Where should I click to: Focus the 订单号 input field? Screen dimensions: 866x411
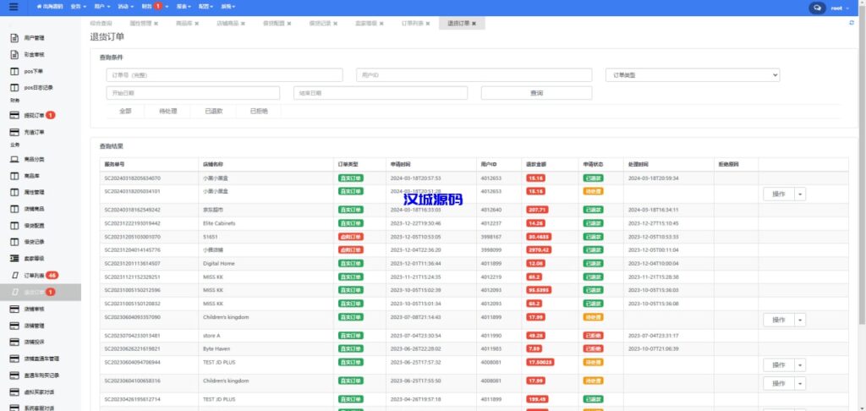tap(224, 75)
